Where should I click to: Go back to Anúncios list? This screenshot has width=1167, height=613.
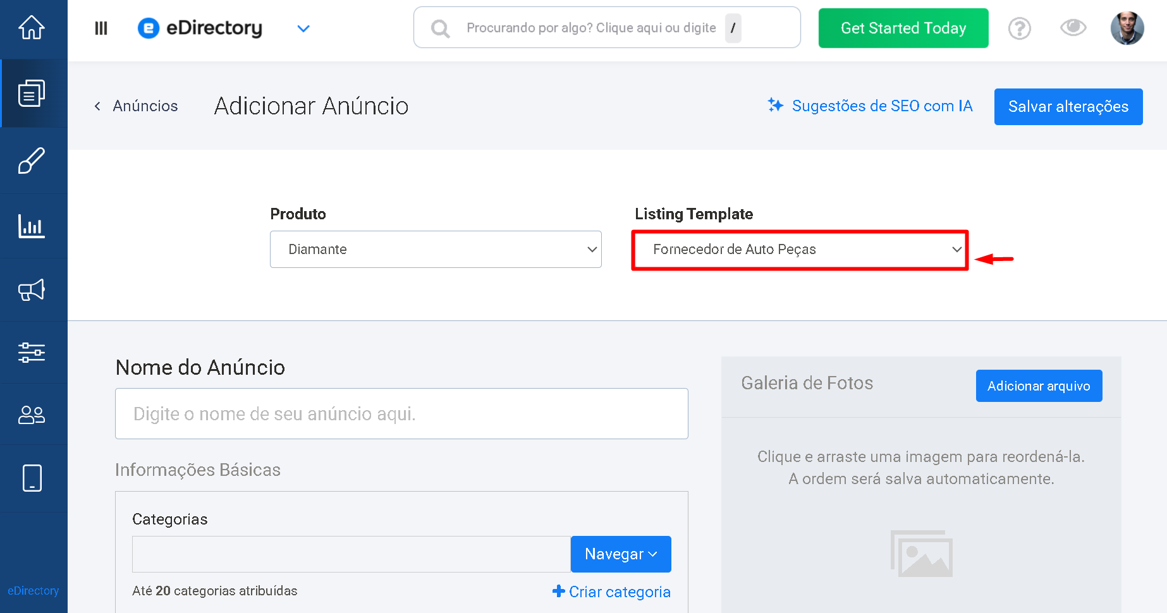tap(137, 106)
